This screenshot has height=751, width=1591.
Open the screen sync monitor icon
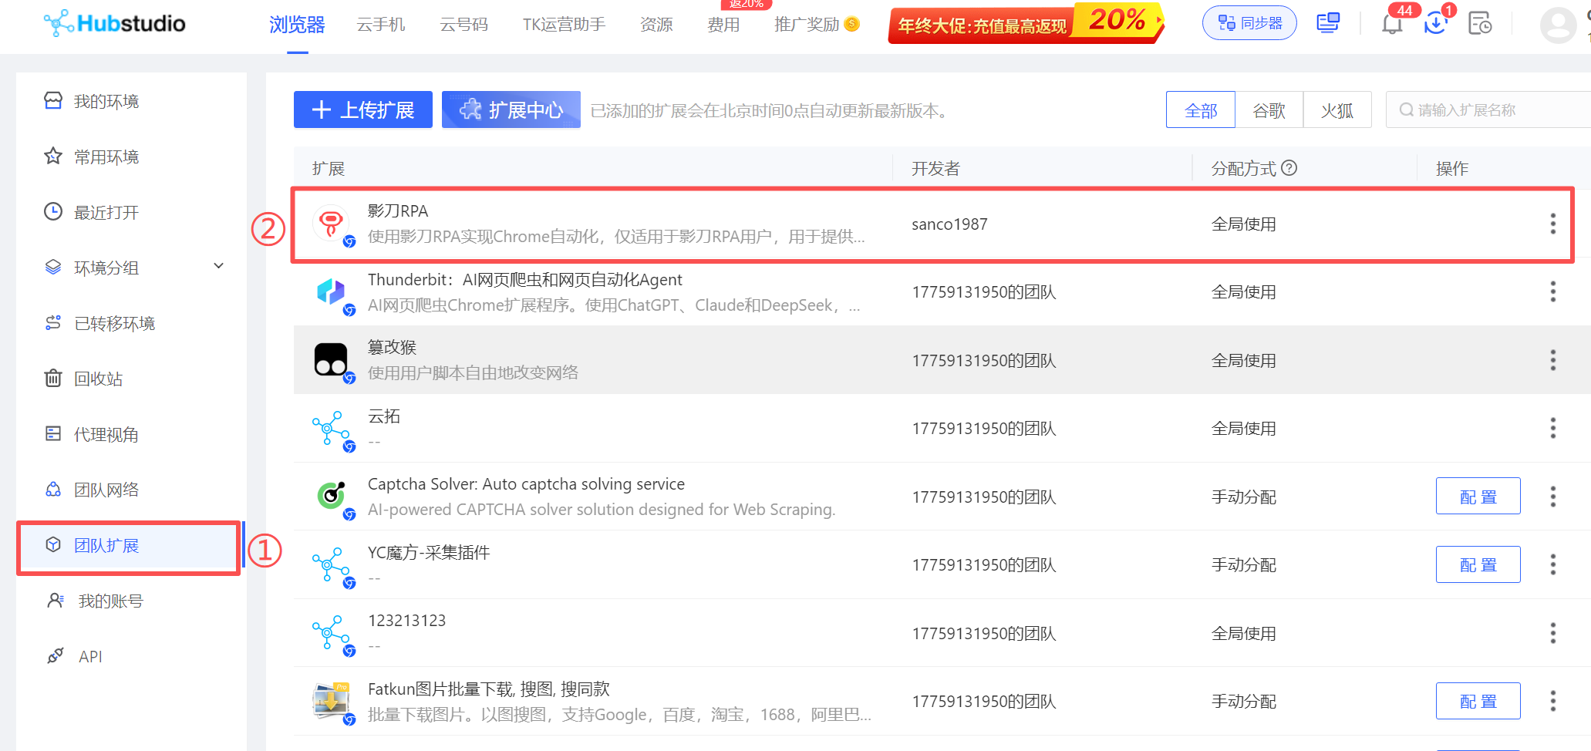(x=1328, y=23)
